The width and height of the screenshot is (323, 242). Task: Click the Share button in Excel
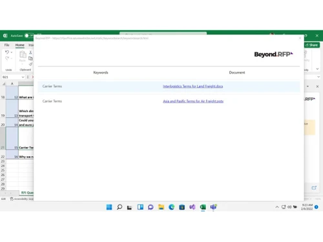[x=312, y=45]
